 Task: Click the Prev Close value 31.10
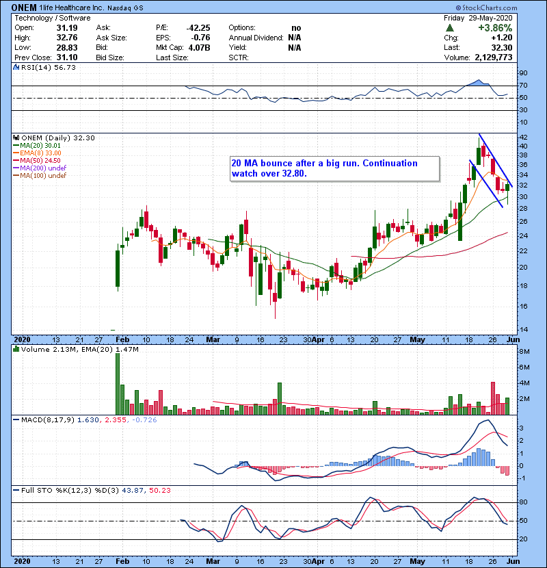(67, 57)
